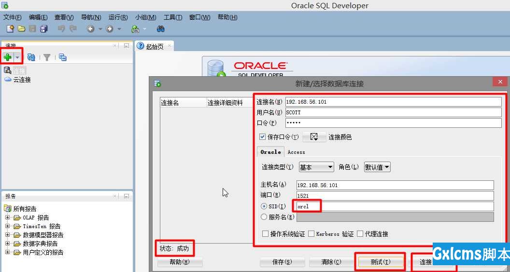This screenshot has height=272, width=510.
Task: Expand the 数据模型器报告 tree node
Action: [7, 235]
